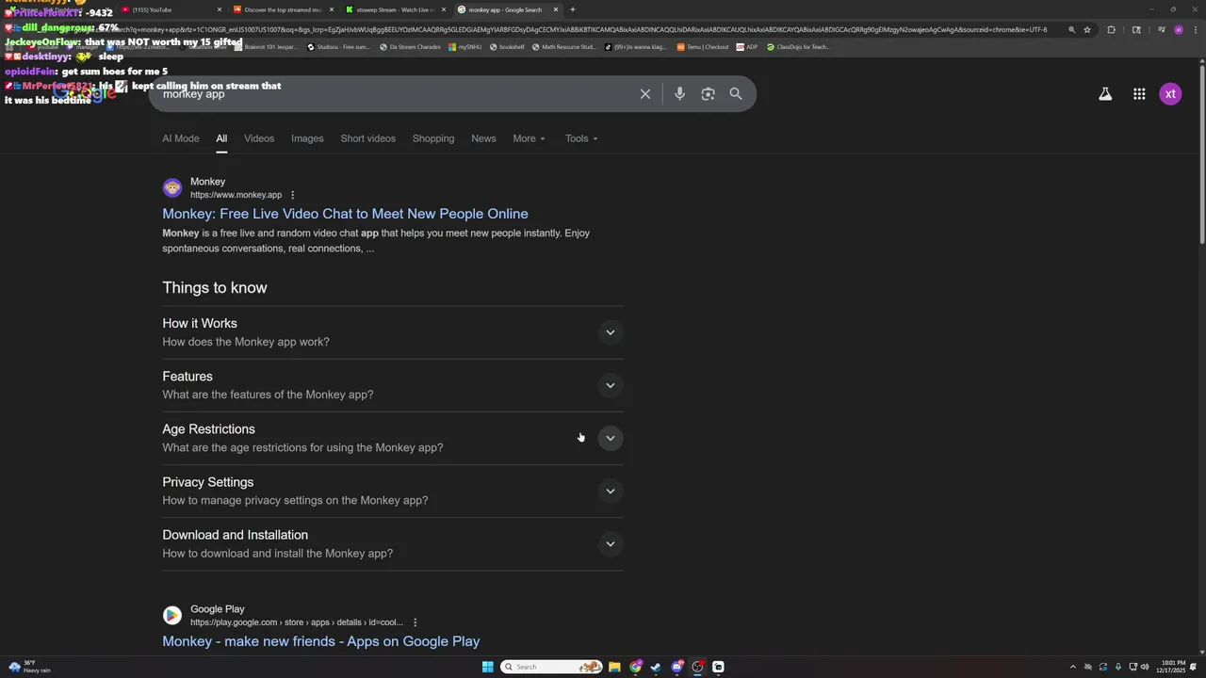The height and width of the screenshot is (678, 1206).
Task: Switch to the Videos tab
Action: (x=259, y=138)
